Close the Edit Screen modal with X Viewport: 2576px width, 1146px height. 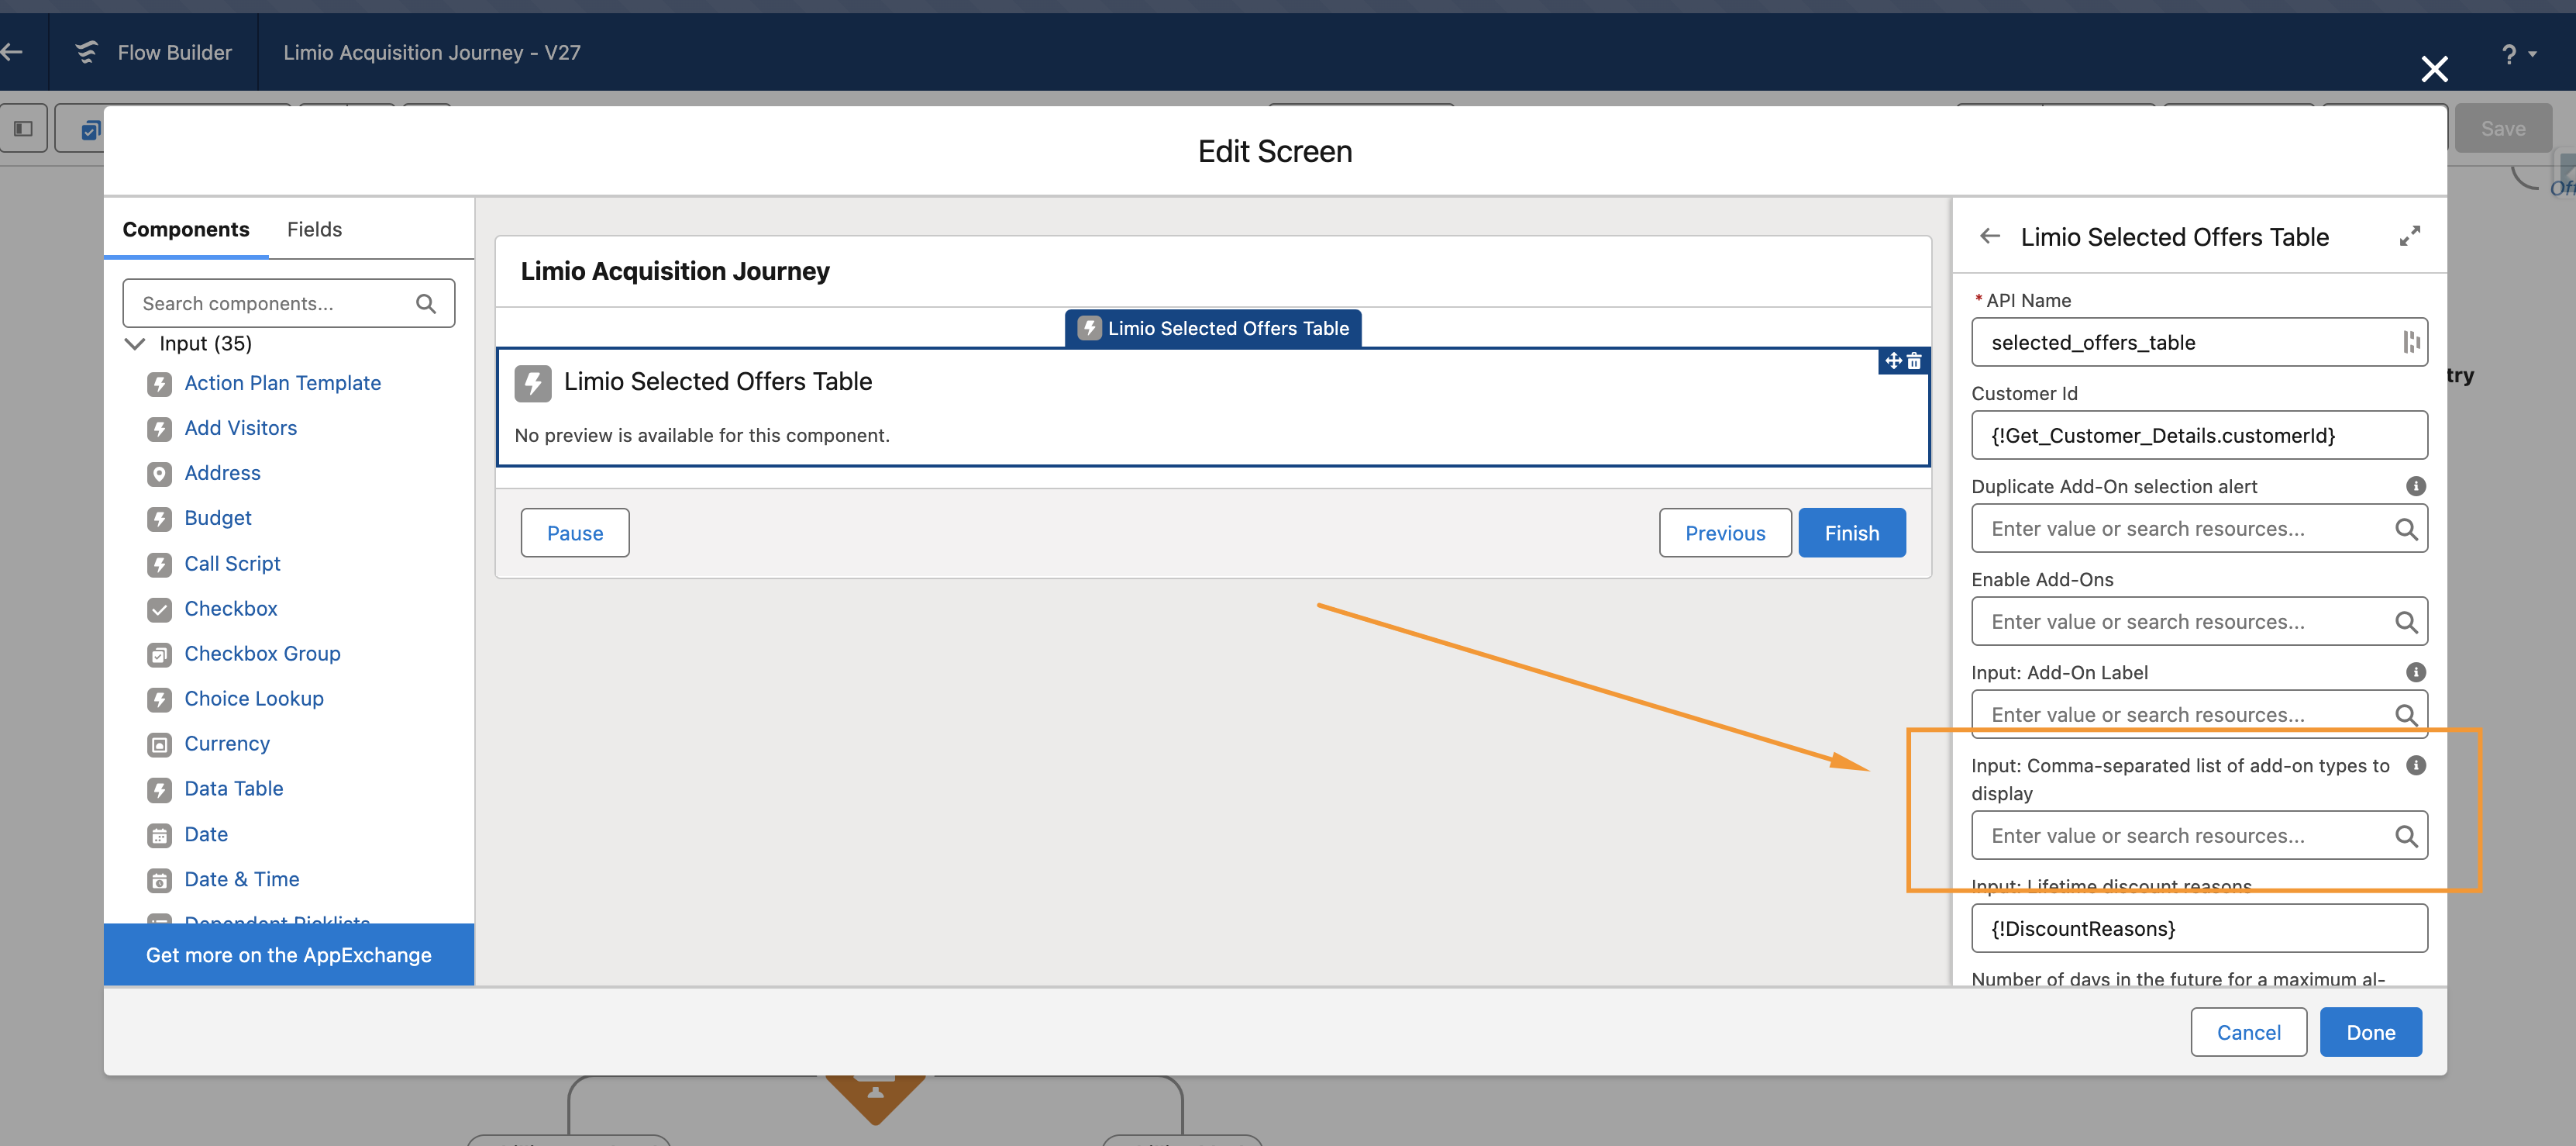coord(2434,69)
